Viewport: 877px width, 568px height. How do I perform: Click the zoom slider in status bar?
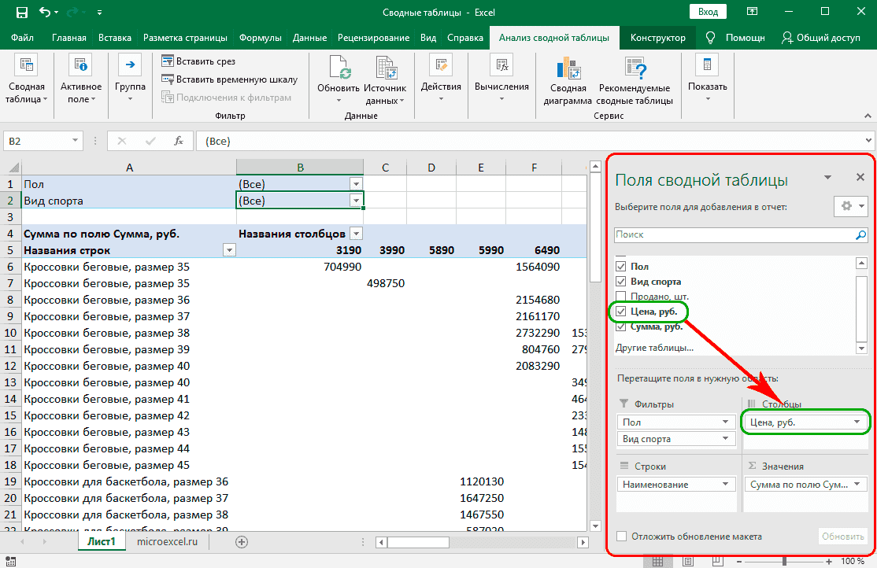pyautogui.click(x=785, y=561)
